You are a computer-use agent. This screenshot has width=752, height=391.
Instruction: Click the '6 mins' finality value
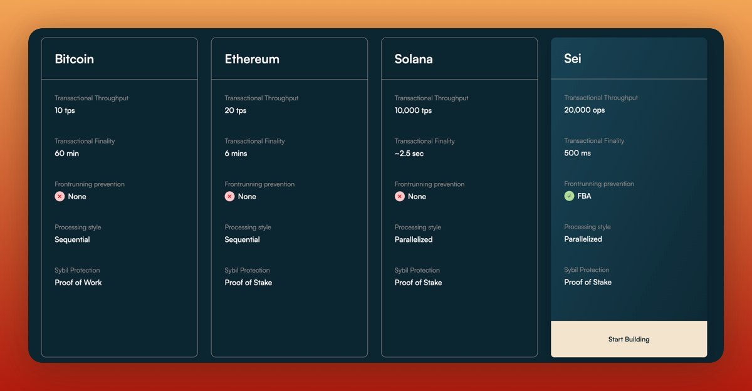pos(236,154)
